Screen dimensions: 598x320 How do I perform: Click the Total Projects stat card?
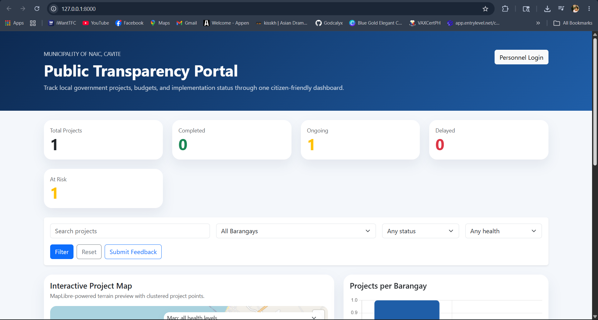coord(103,140)
